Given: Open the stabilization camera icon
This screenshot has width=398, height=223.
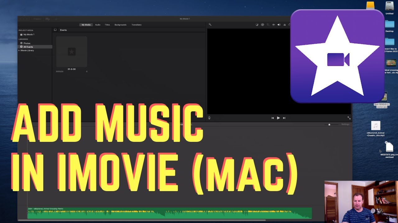Looking at the screenshot, I should coord(274,25).
